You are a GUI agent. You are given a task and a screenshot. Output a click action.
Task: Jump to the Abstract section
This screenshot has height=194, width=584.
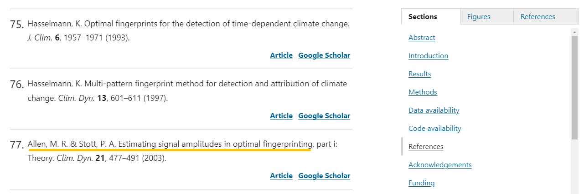422,38
